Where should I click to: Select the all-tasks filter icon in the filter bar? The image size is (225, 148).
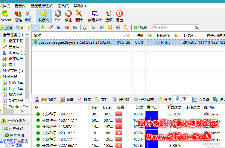pos(35,27)
